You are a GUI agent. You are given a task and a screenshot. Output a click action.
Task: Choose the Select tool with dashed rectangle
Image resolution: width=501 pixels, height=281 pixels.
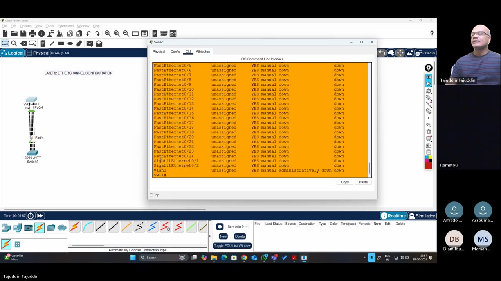[x=5, y=44]
